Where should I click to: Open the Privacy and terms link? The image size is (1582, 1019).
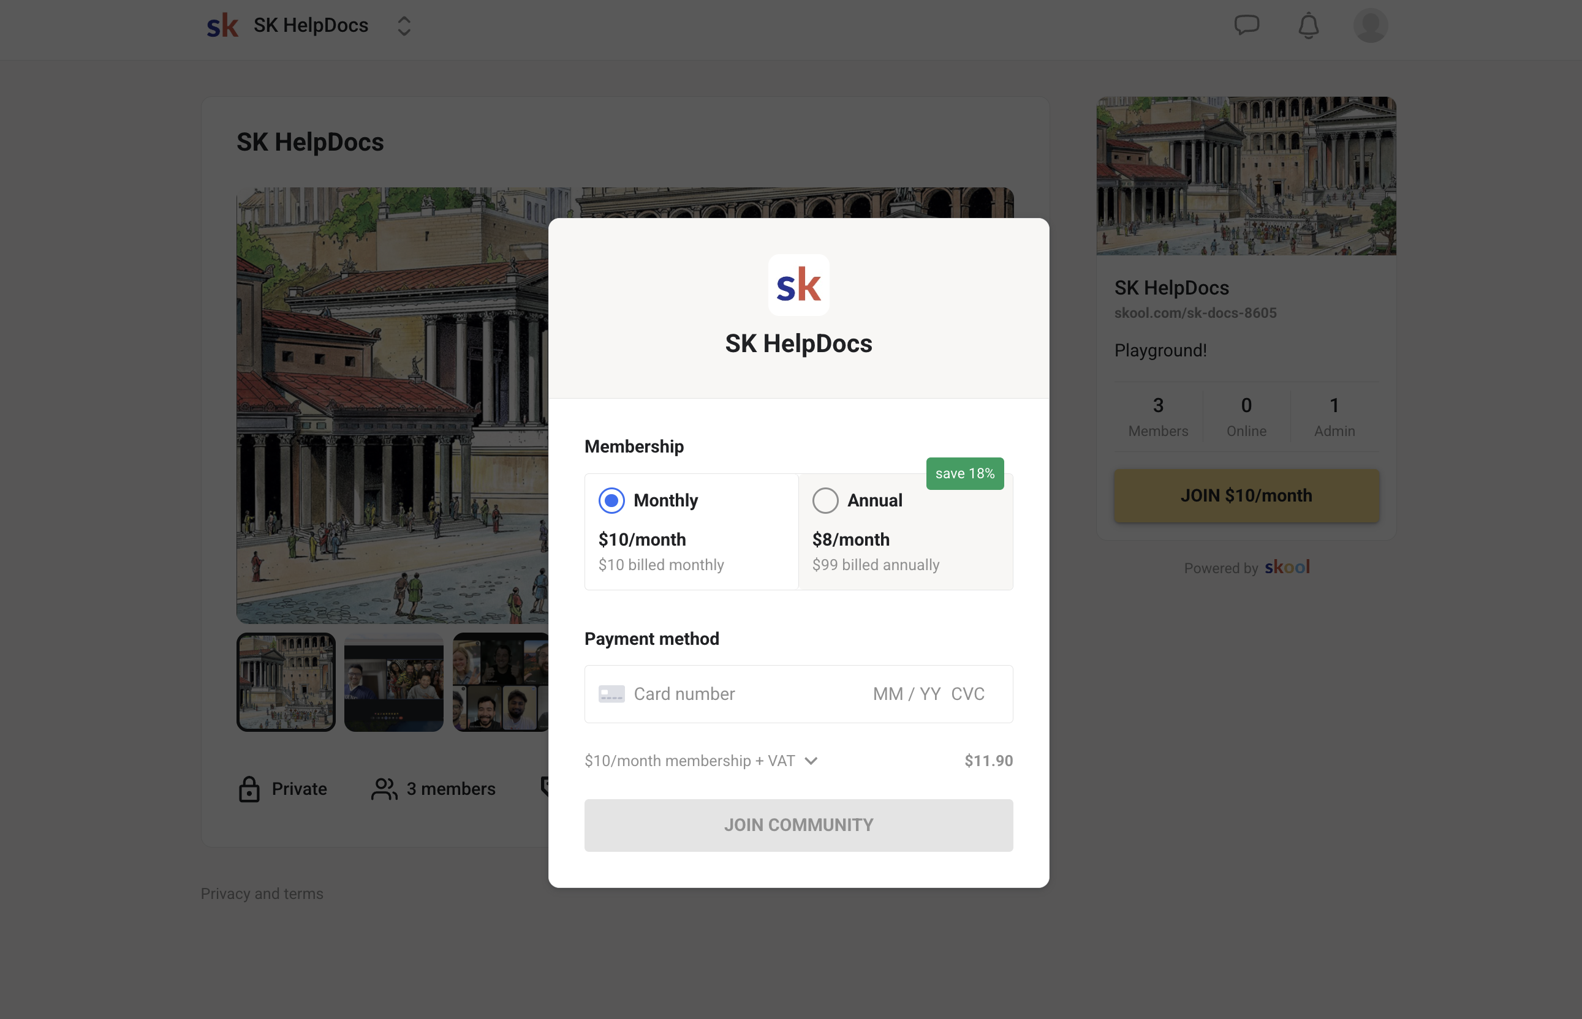pyautogui.click(x=262, y=893)
